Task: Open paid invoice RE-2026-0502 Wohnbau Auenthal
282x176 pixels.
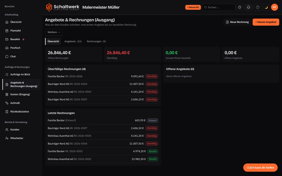Action: pyautogui.click(x=103, y=159)
